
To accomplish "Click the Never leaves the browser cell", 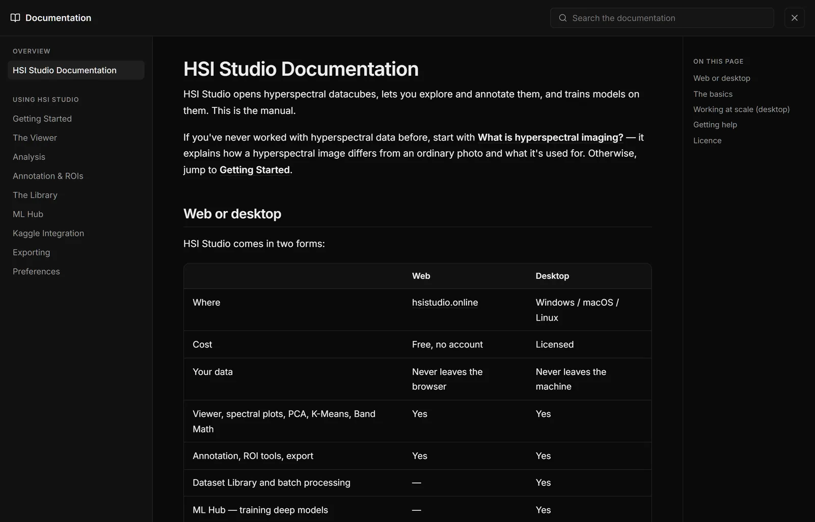I will tap(447, 379).
